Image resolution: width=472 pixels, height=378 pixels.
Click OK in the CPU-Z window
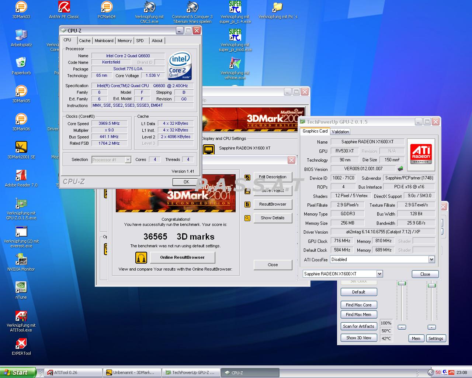pos(186,182)
